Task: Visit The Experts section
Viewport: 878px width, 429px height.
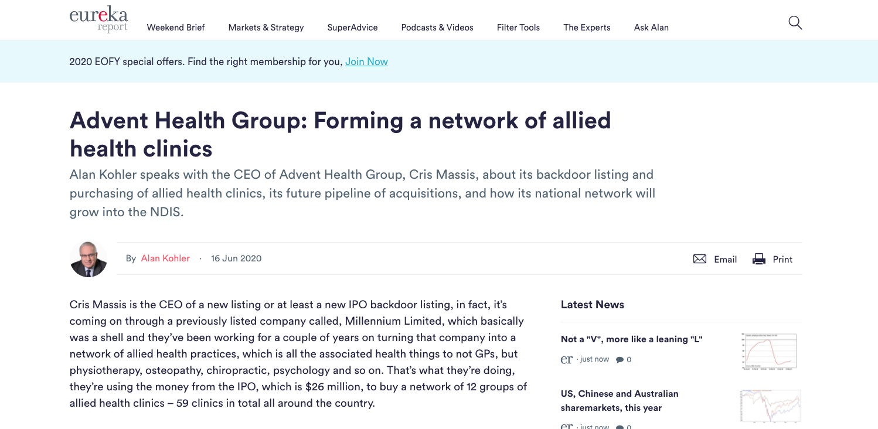Action: 586,28
